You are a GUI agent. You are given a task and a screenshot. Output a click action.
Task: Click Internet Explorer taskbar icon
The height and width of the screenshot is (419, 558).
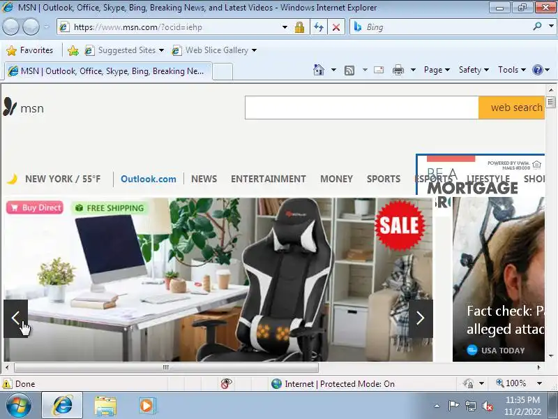62,406
